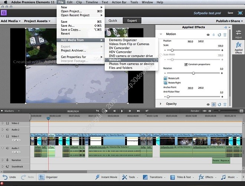
Task: Expand the Narration track
Action: 3,160
